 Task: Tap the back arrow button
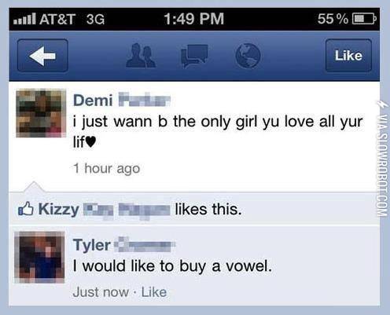42,55
